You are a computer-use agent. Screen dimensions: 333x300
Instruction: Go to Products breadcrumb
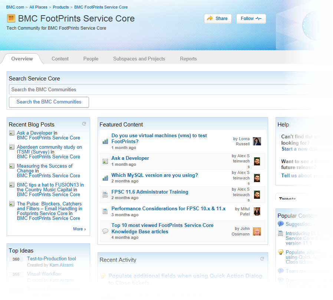tap(61, 7)
